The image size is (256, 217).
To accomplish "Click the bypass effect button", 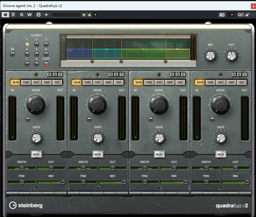I will [x=13, y=15].
